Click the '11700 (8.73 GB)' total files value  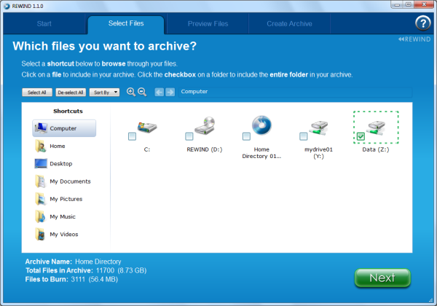pyautogui.click(x=121, y=270)
